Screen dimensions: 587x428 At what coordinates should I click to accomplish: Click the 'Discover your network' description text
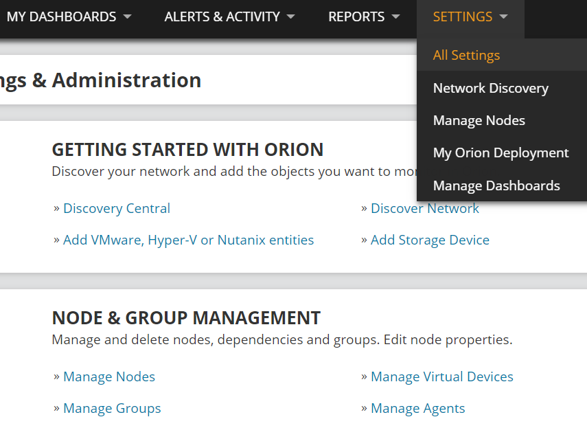click(234, 172)
